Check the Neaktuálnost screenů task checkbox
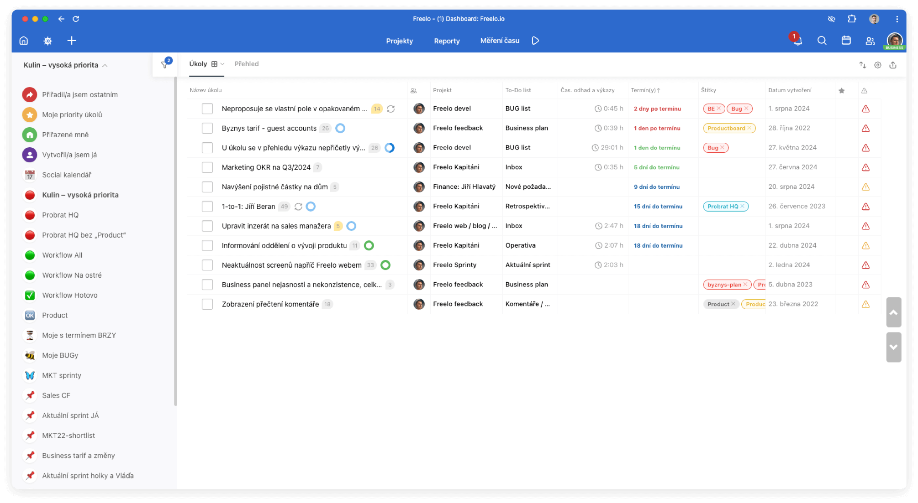 [x=207, y=265]
